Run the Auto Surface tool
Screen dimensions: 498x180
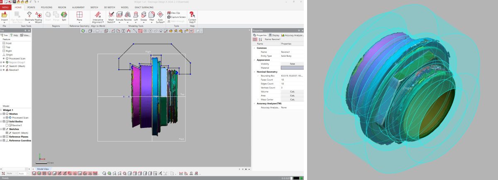(160, 17)
